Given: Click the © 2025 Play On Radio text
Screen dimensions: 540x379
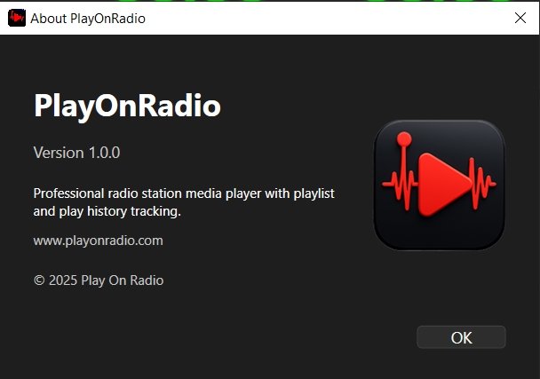Looking at the screenshot, I should pyautogui.click(x=99, y=280).
